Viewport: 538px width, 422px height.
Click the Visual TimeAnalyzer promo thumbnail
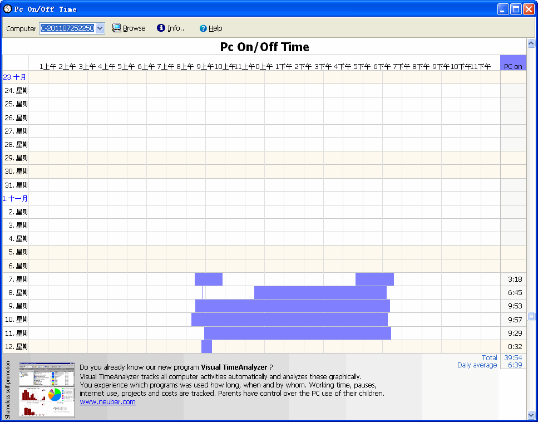[47, 390]
